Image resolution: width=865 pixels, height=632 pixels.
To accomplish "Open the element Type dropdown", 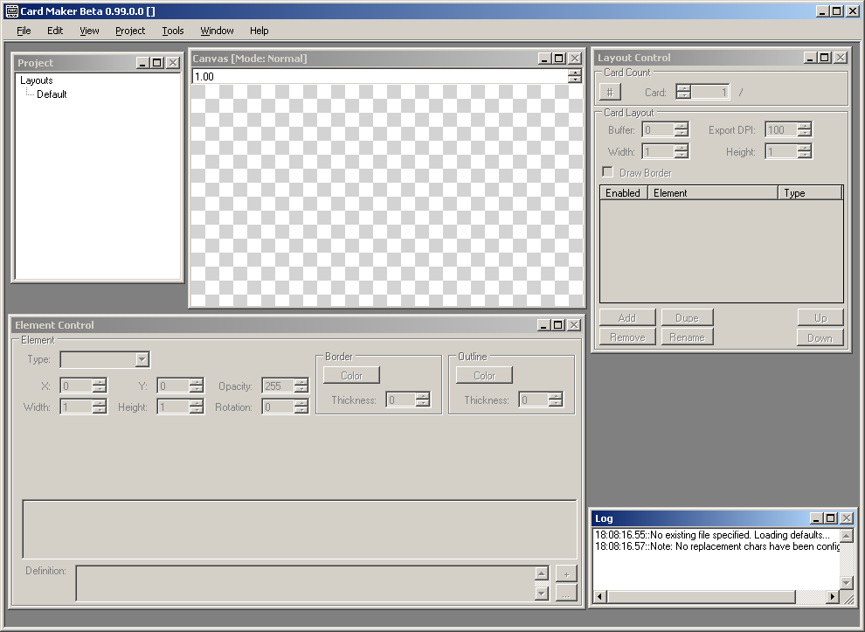I will pos(142,359).
